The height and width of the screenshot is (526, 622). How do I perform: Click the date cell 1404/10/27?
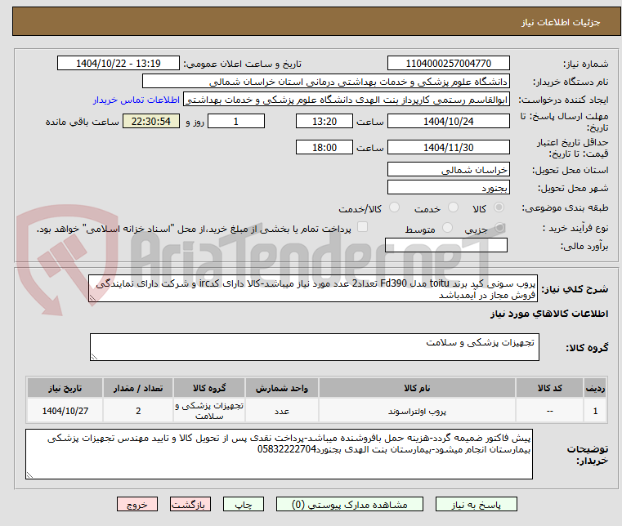click(x=65, y=411)
